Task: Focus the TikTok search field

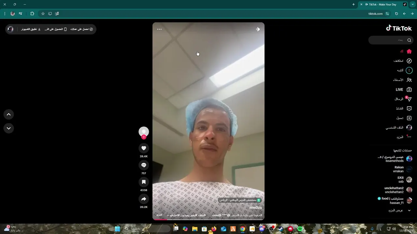Action: pyautogui.click(x=391, y=40)
